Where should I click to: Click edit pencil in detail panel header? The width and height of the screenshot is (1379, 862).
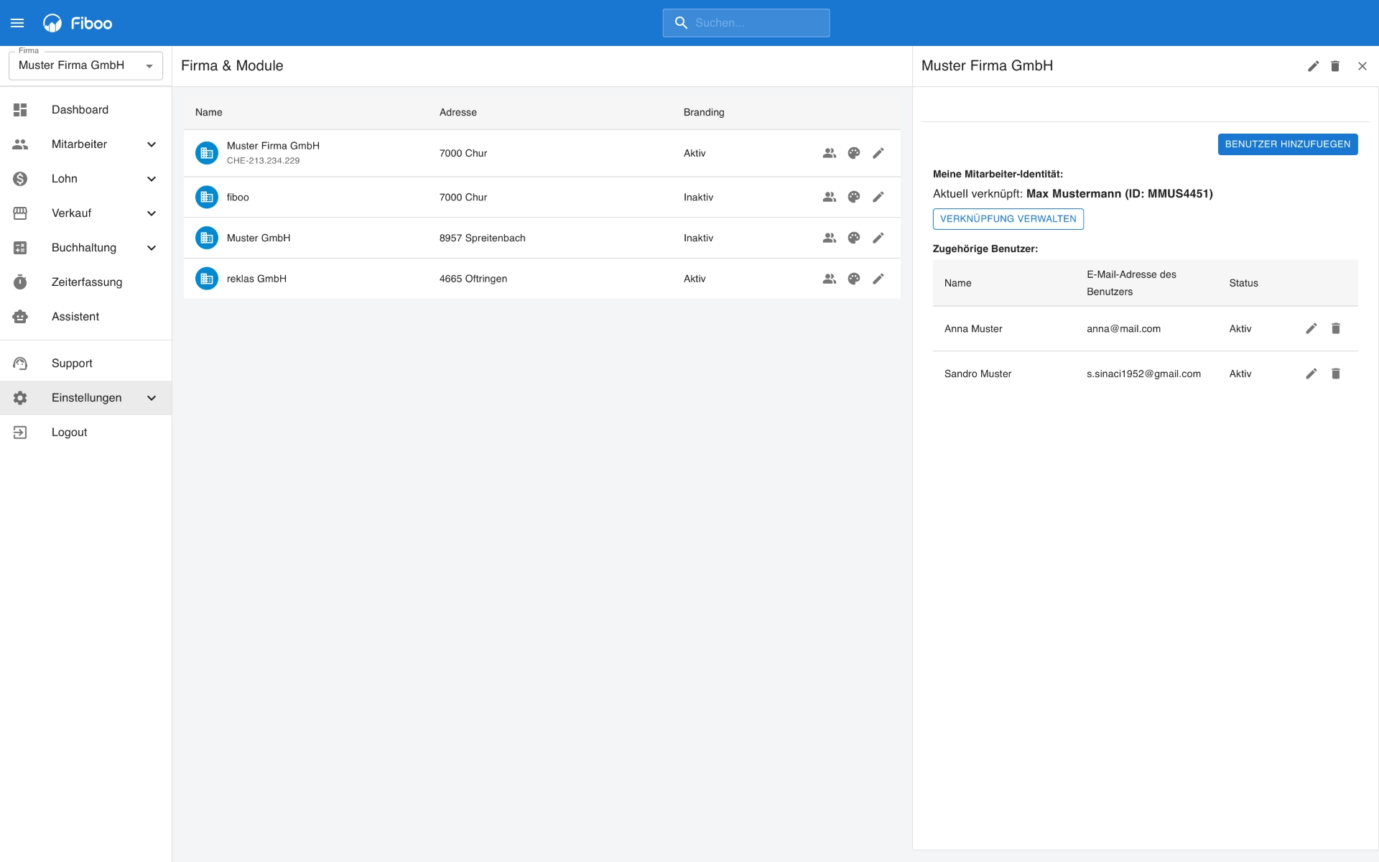click(x=1313, y=66)
